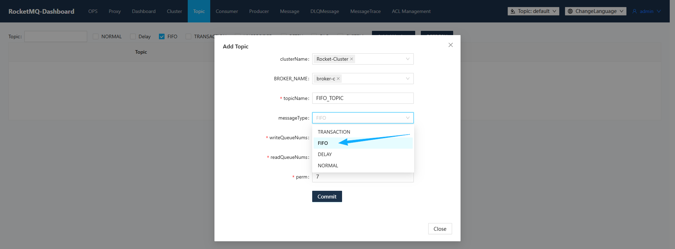Screen dimensions: 675x249
Task: Remove the Rocket-Cluster tag
Action: [x=352, y=59]
